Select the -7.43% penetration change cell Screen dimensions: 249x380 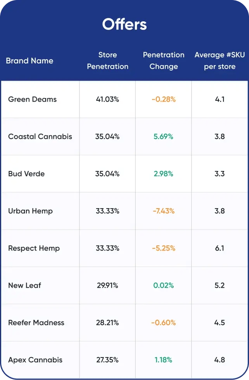tap(163, 211)
